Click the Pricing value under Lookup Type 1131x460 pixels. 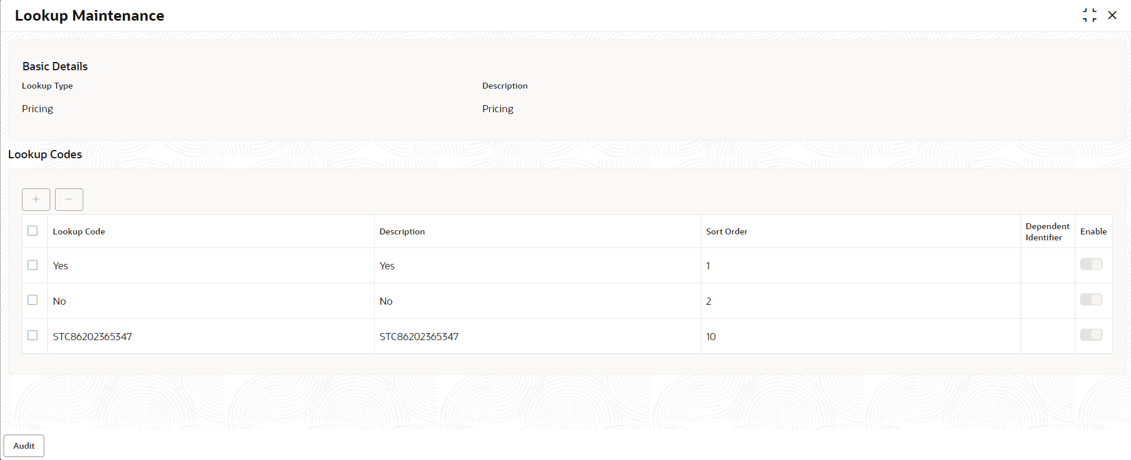pos(38,109)
